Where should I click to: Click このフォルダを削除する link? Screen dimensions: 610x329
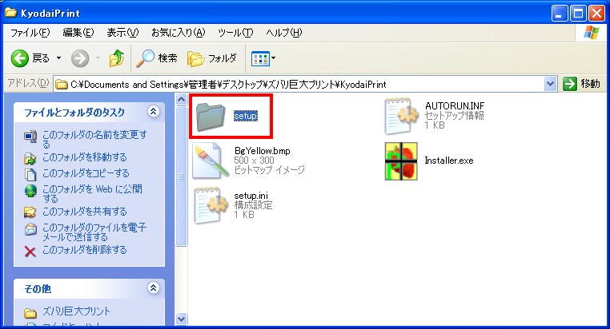coord(84,250)
